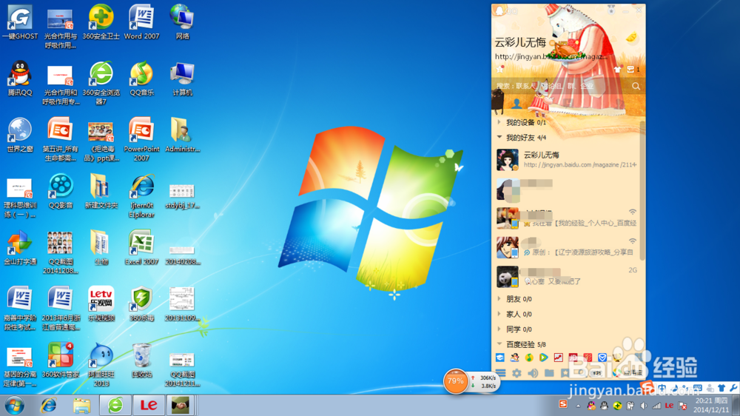Image resolution: width=740 pixels, height=416 pixels.
Task: Click the 79% memory accelerator ball
Action: point(455,381)
